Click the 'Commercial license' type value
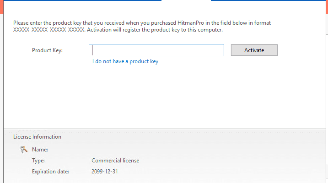The width and height of the screenshot is (328, 183). pyautogui.click(x=115, y=161)
